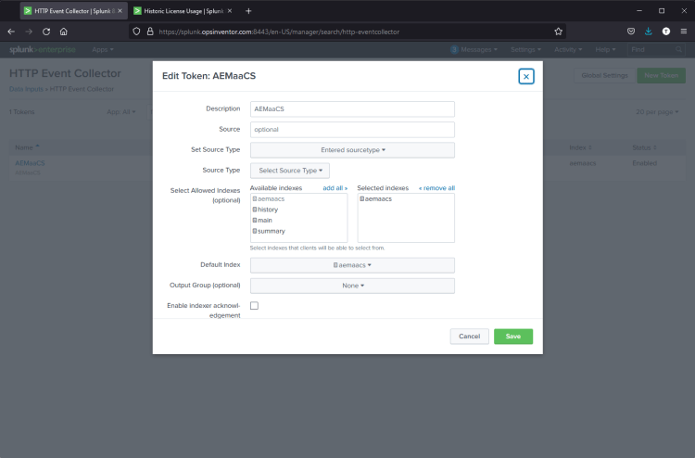
Task: Open the Settings menu
Action: tap(525, 50)
